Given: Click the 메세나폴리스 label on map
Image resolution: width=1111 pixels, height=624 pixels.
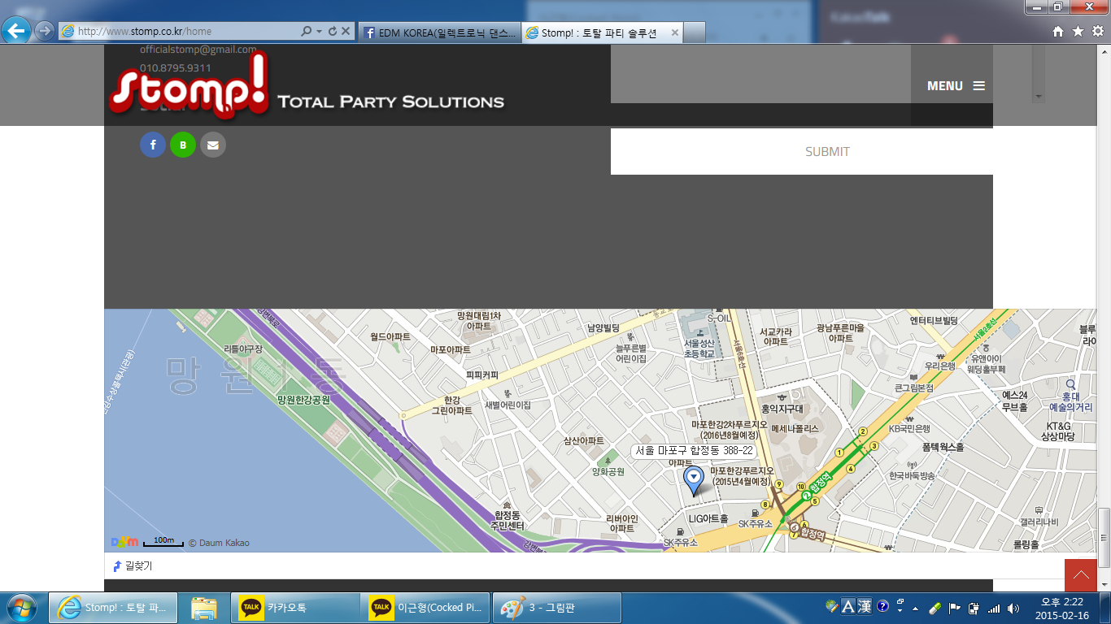Looking at the screenshot, I should [795, 427].
